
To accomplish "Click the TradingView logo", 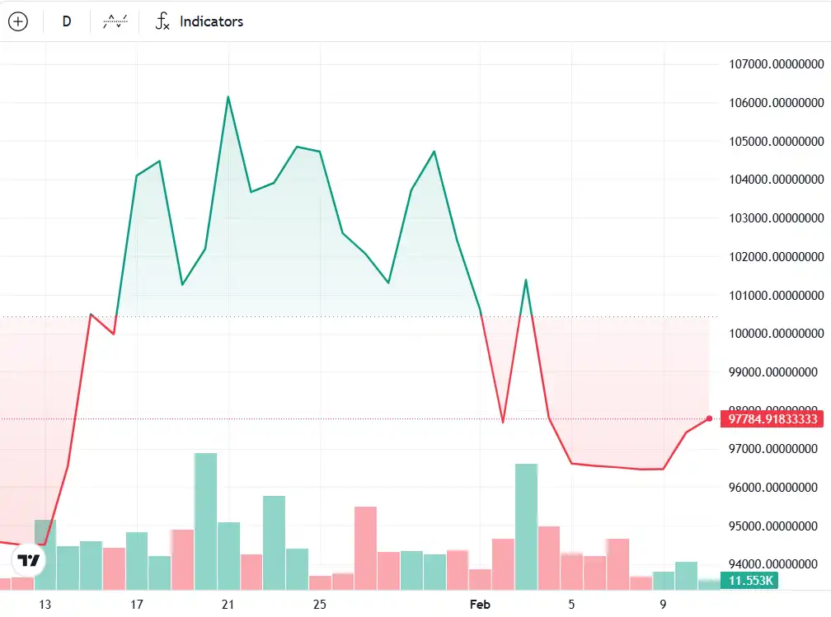I will [29, 561].
